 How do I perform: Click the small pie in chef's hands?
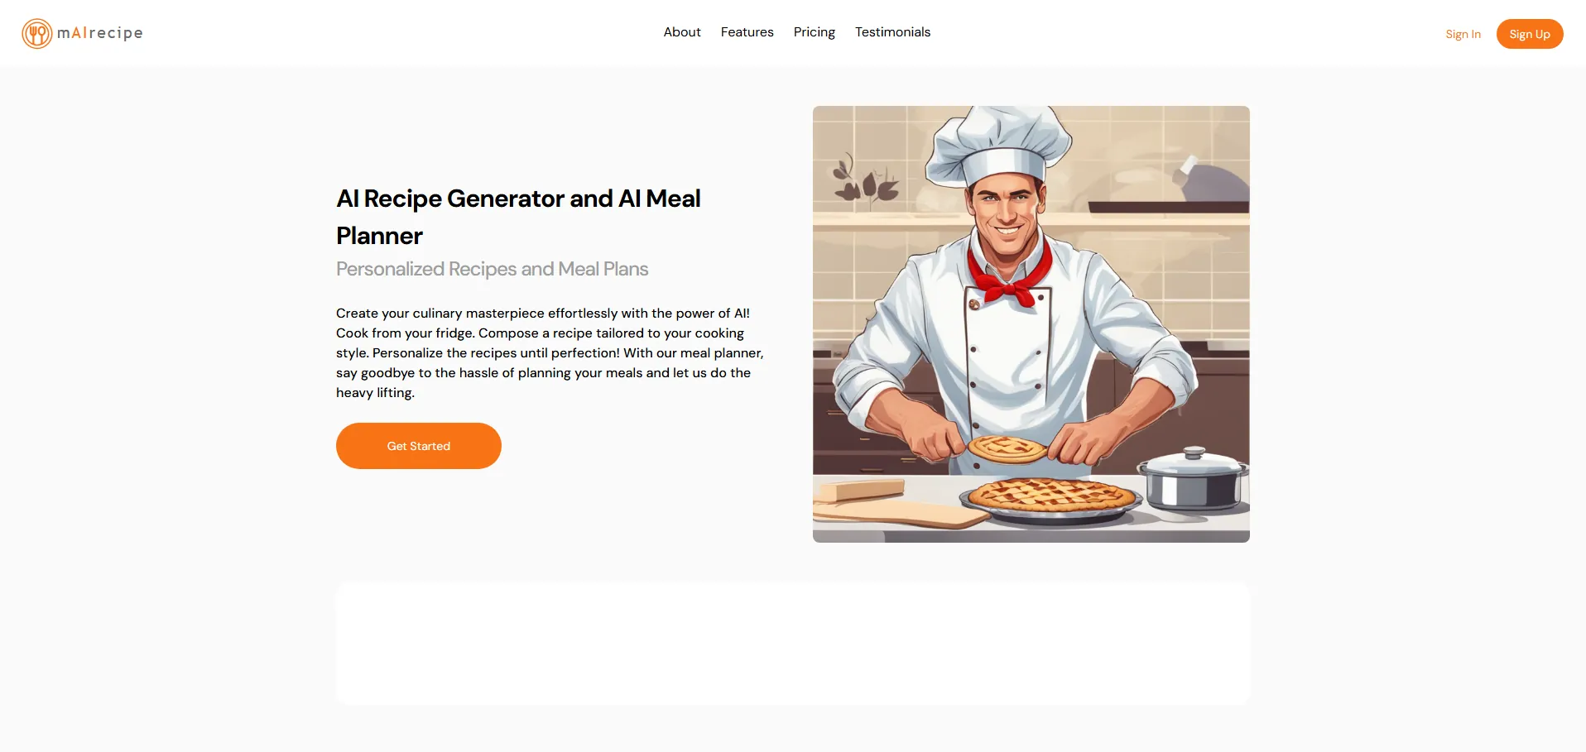pyautogui.click(x=1007, y=449)
